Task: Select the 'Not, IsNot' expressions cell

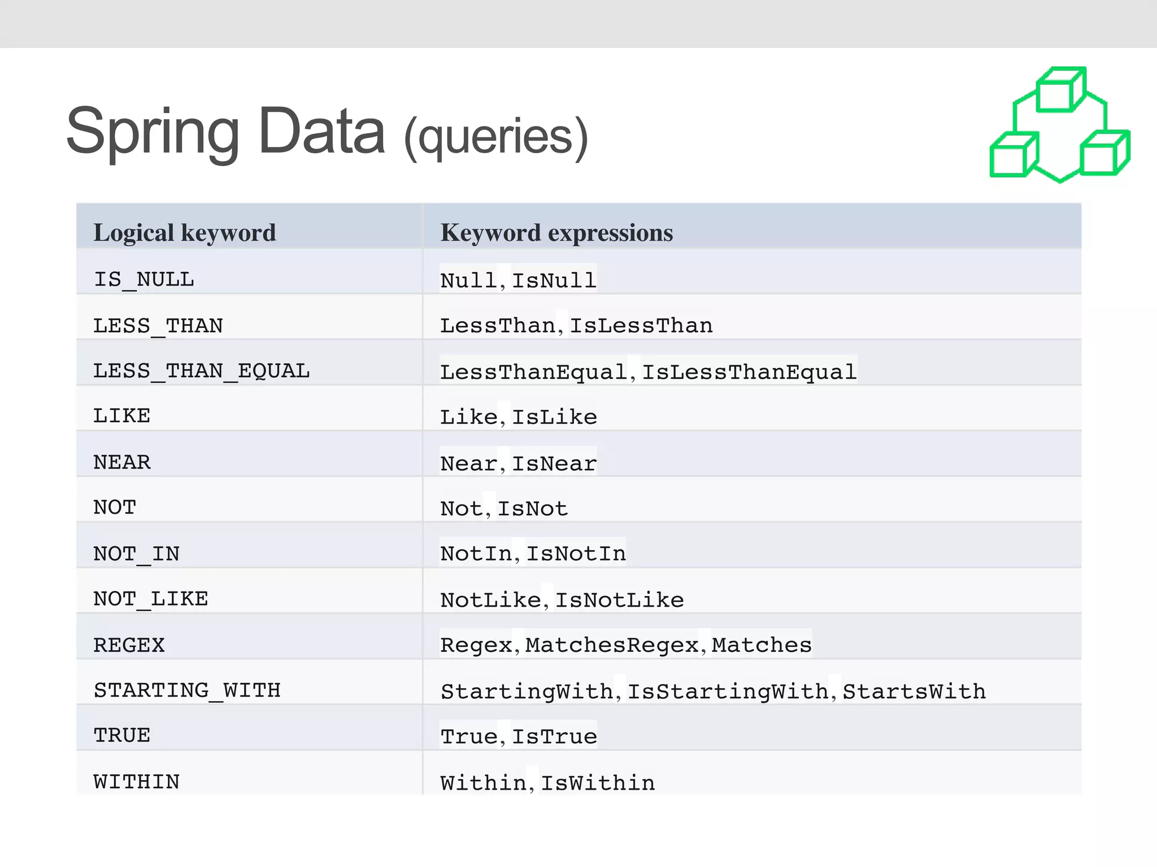Action: (753, 500)
